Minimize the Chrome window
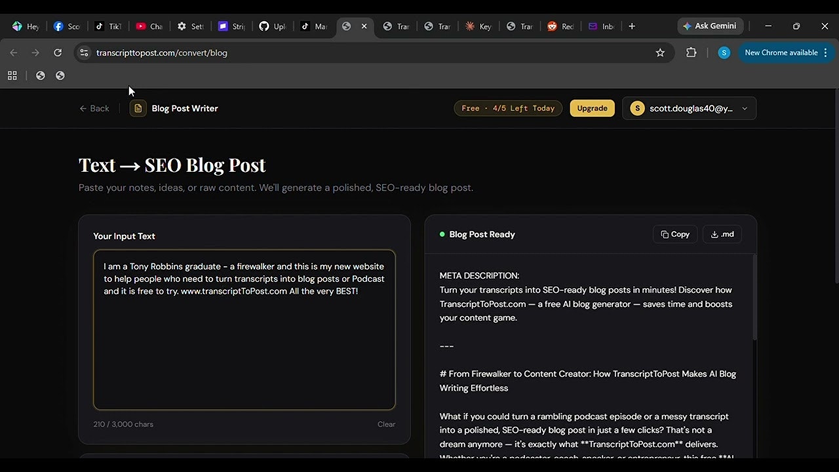 [768, 26]
